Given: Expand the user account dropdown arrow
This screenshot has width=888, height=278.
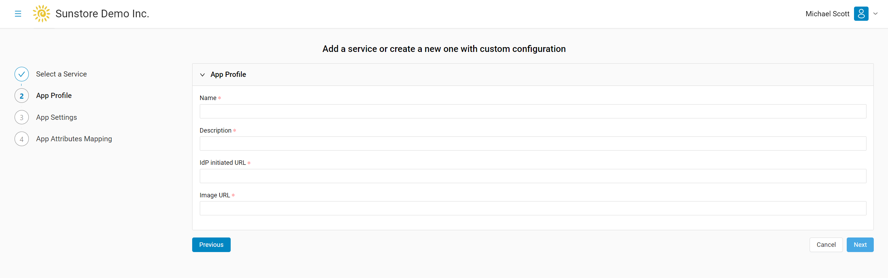Looking at the screenshot, I should 876,14.
